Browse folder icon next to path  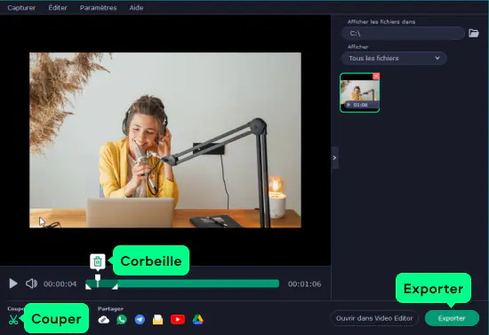pyautogui.click(x=474, y=33)
